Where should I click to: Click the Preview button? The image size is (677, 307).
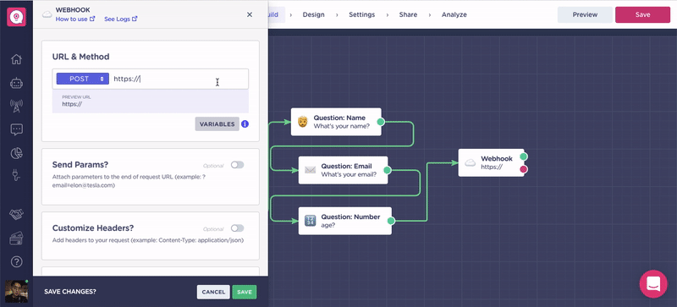click(585, 14)
